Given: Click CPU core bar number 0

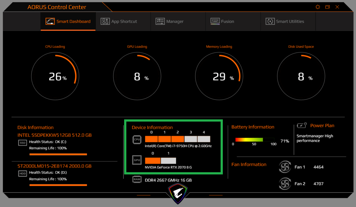Looking at the screenshot, I should pyautogui.click(x=151, y=139).
